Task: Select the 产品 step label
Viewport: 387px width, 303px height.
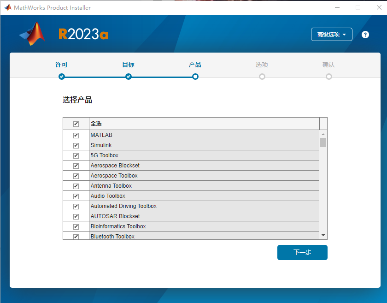Action: (195, 65)
